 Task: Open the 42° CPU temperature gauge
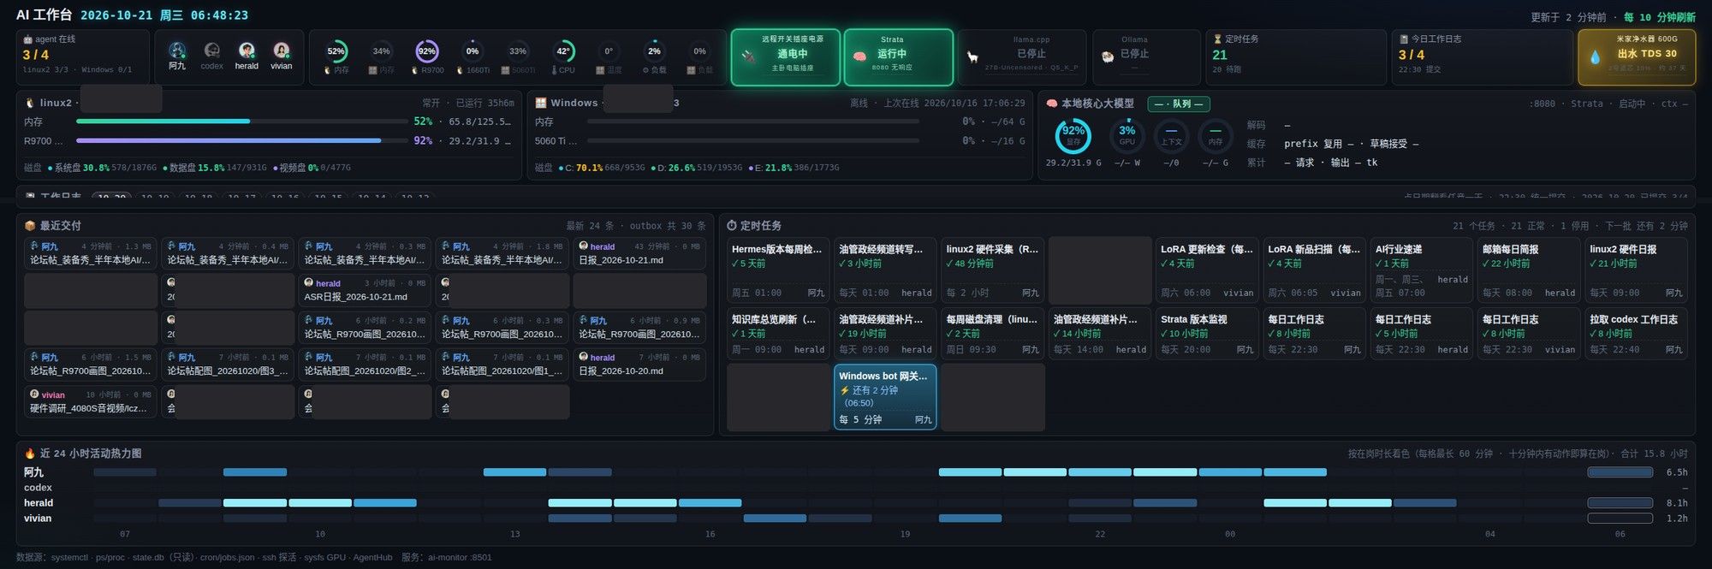[x=563, y=51]
